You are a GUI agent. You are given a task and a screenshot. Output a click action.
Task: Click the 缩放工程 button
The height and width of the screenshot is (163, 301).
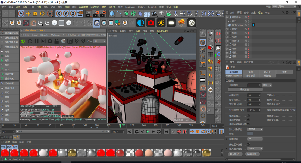[245, 89]
